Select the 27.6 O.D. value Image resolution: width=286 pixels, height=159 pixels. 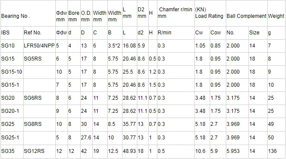point(86,137)
